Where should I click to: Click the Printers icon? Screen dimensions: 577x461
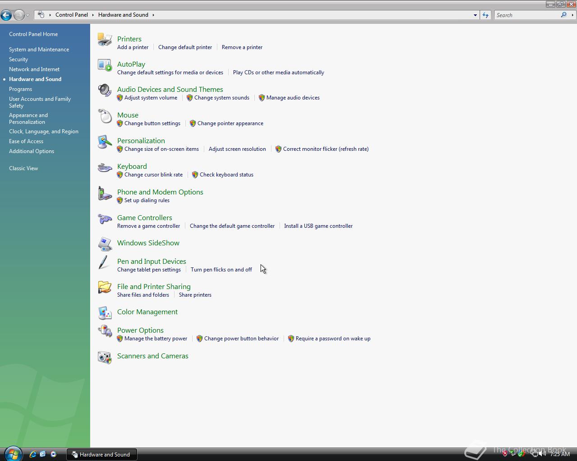(x=105, y=40)
